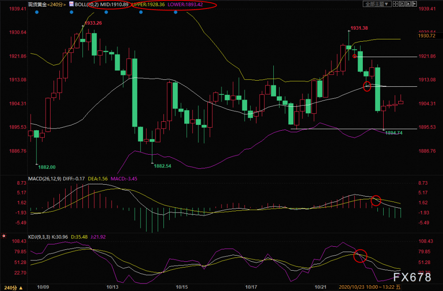Click the exit arrow icon at top right

point(414,4)
